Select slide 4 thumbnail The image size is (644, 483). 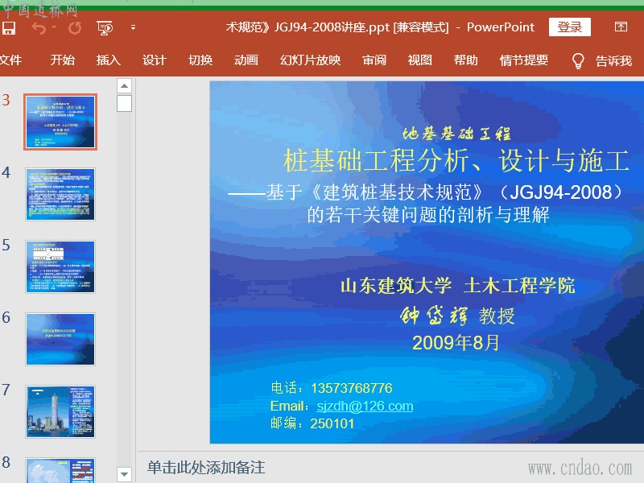tap(60, 194)
